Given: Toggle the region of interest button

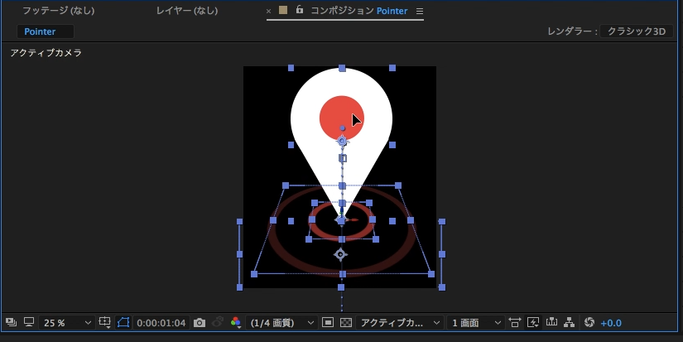Looking at the screenshot, I should (x=328, y=322).
